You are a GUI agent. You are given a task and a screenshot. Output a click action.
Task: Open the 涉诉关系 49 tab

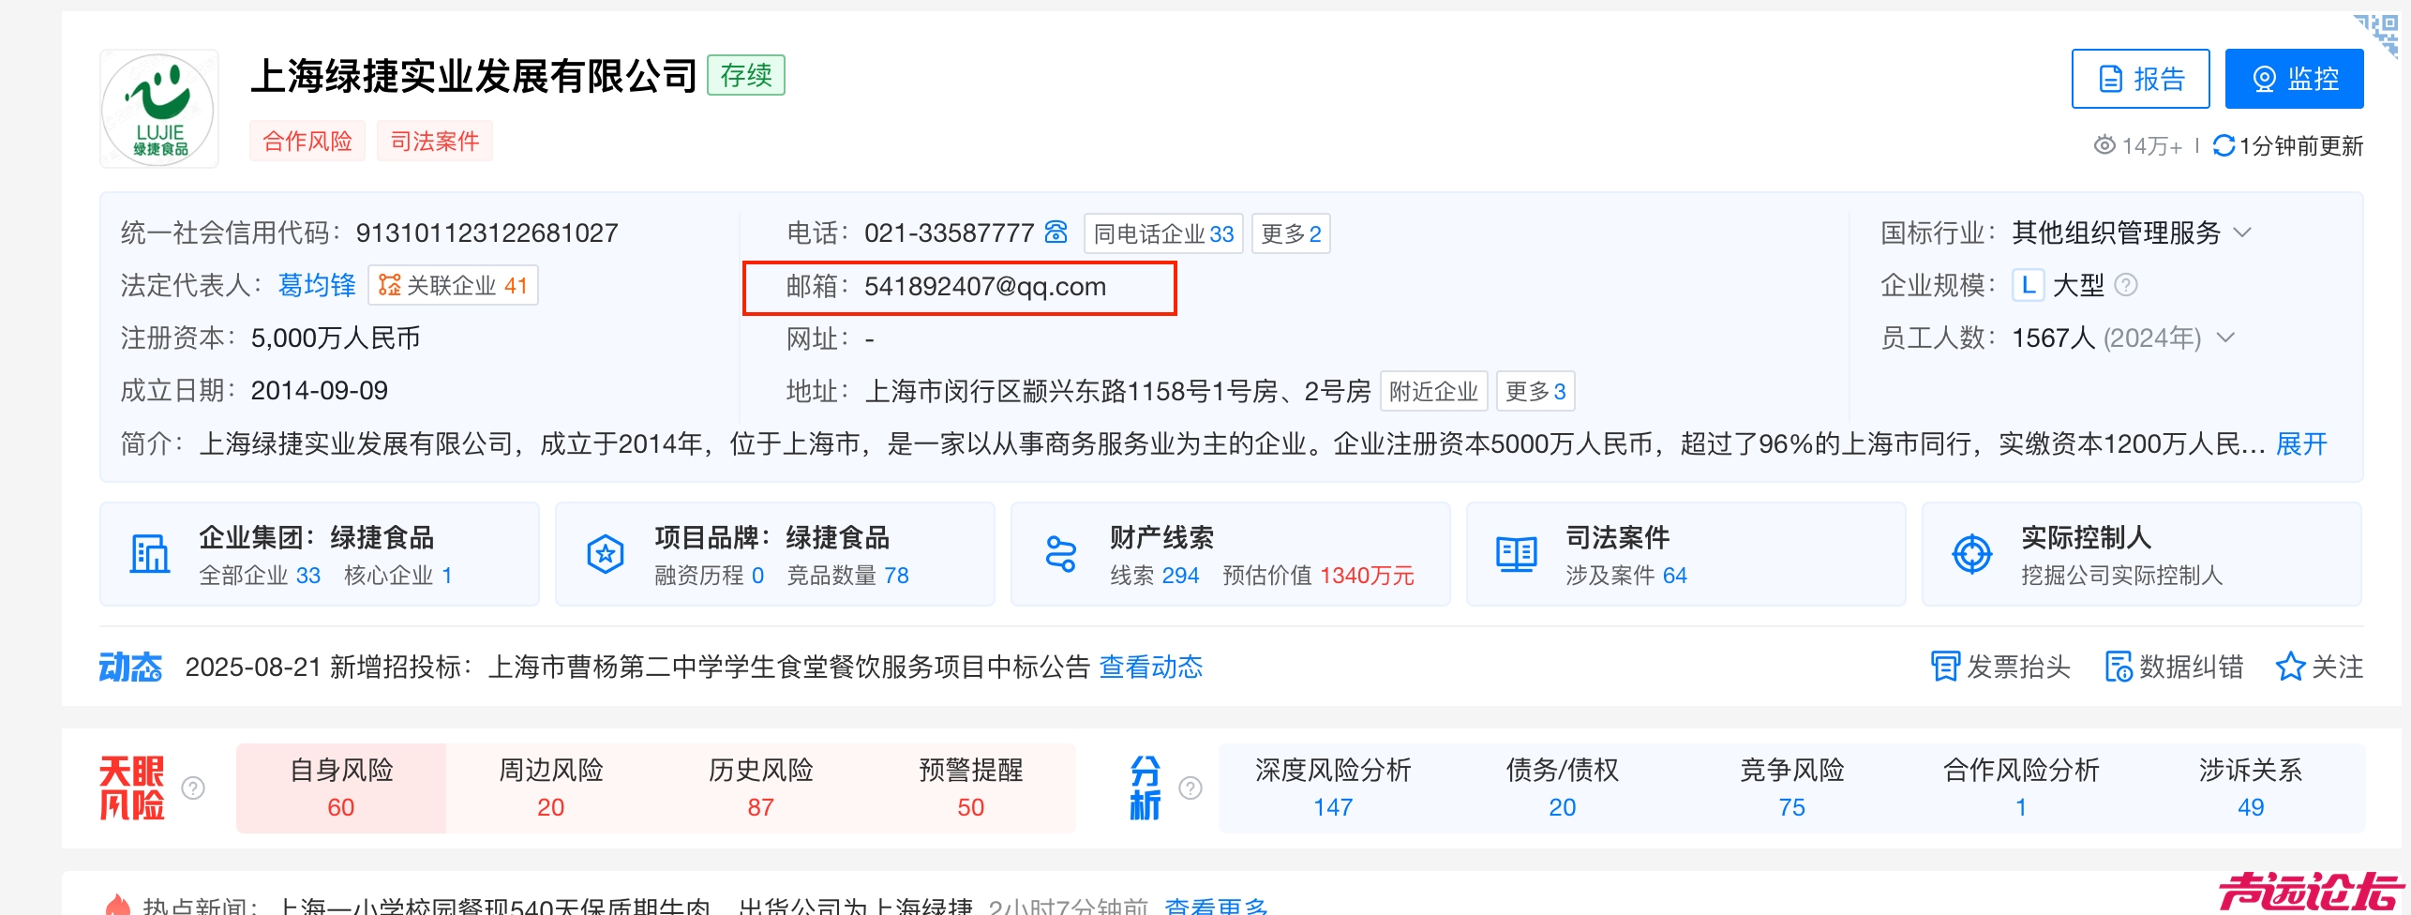2251,787
